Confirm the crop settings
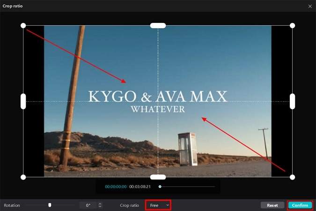Screen dimensions: 316x211 click(x=300, y=205)
